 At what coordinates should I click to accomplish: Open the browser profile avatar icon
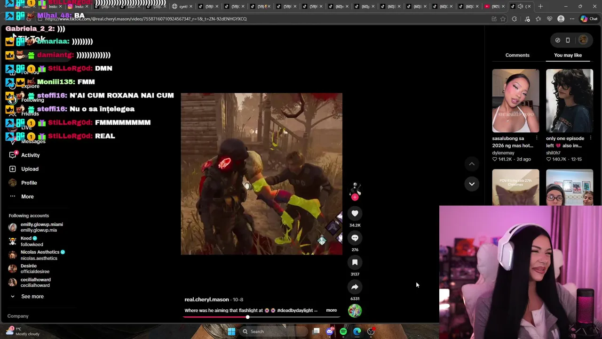pos(561,19)
